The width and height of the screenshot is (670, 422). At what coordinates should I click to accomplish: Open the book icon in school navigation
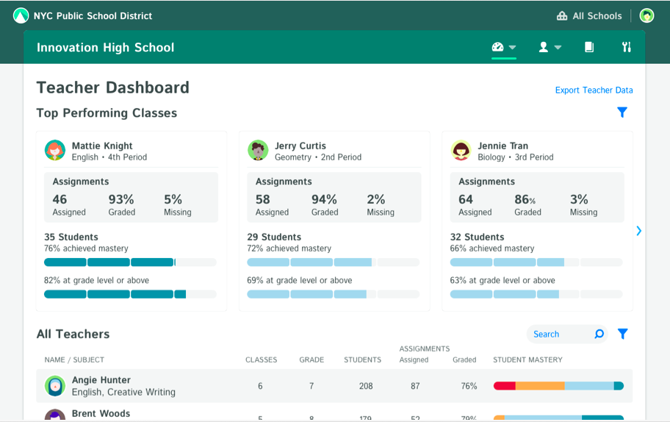(x=588, y=47)
